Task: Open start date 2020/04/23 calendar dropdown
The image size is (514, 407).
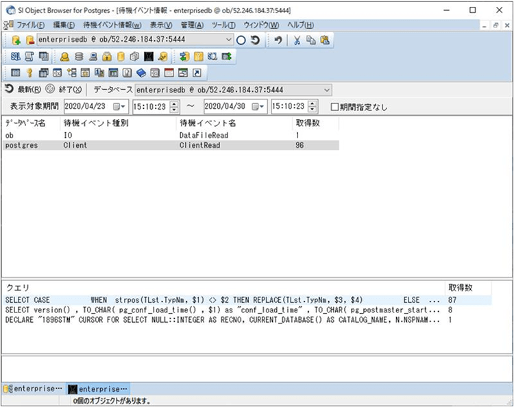Action: tap(122, 107)
